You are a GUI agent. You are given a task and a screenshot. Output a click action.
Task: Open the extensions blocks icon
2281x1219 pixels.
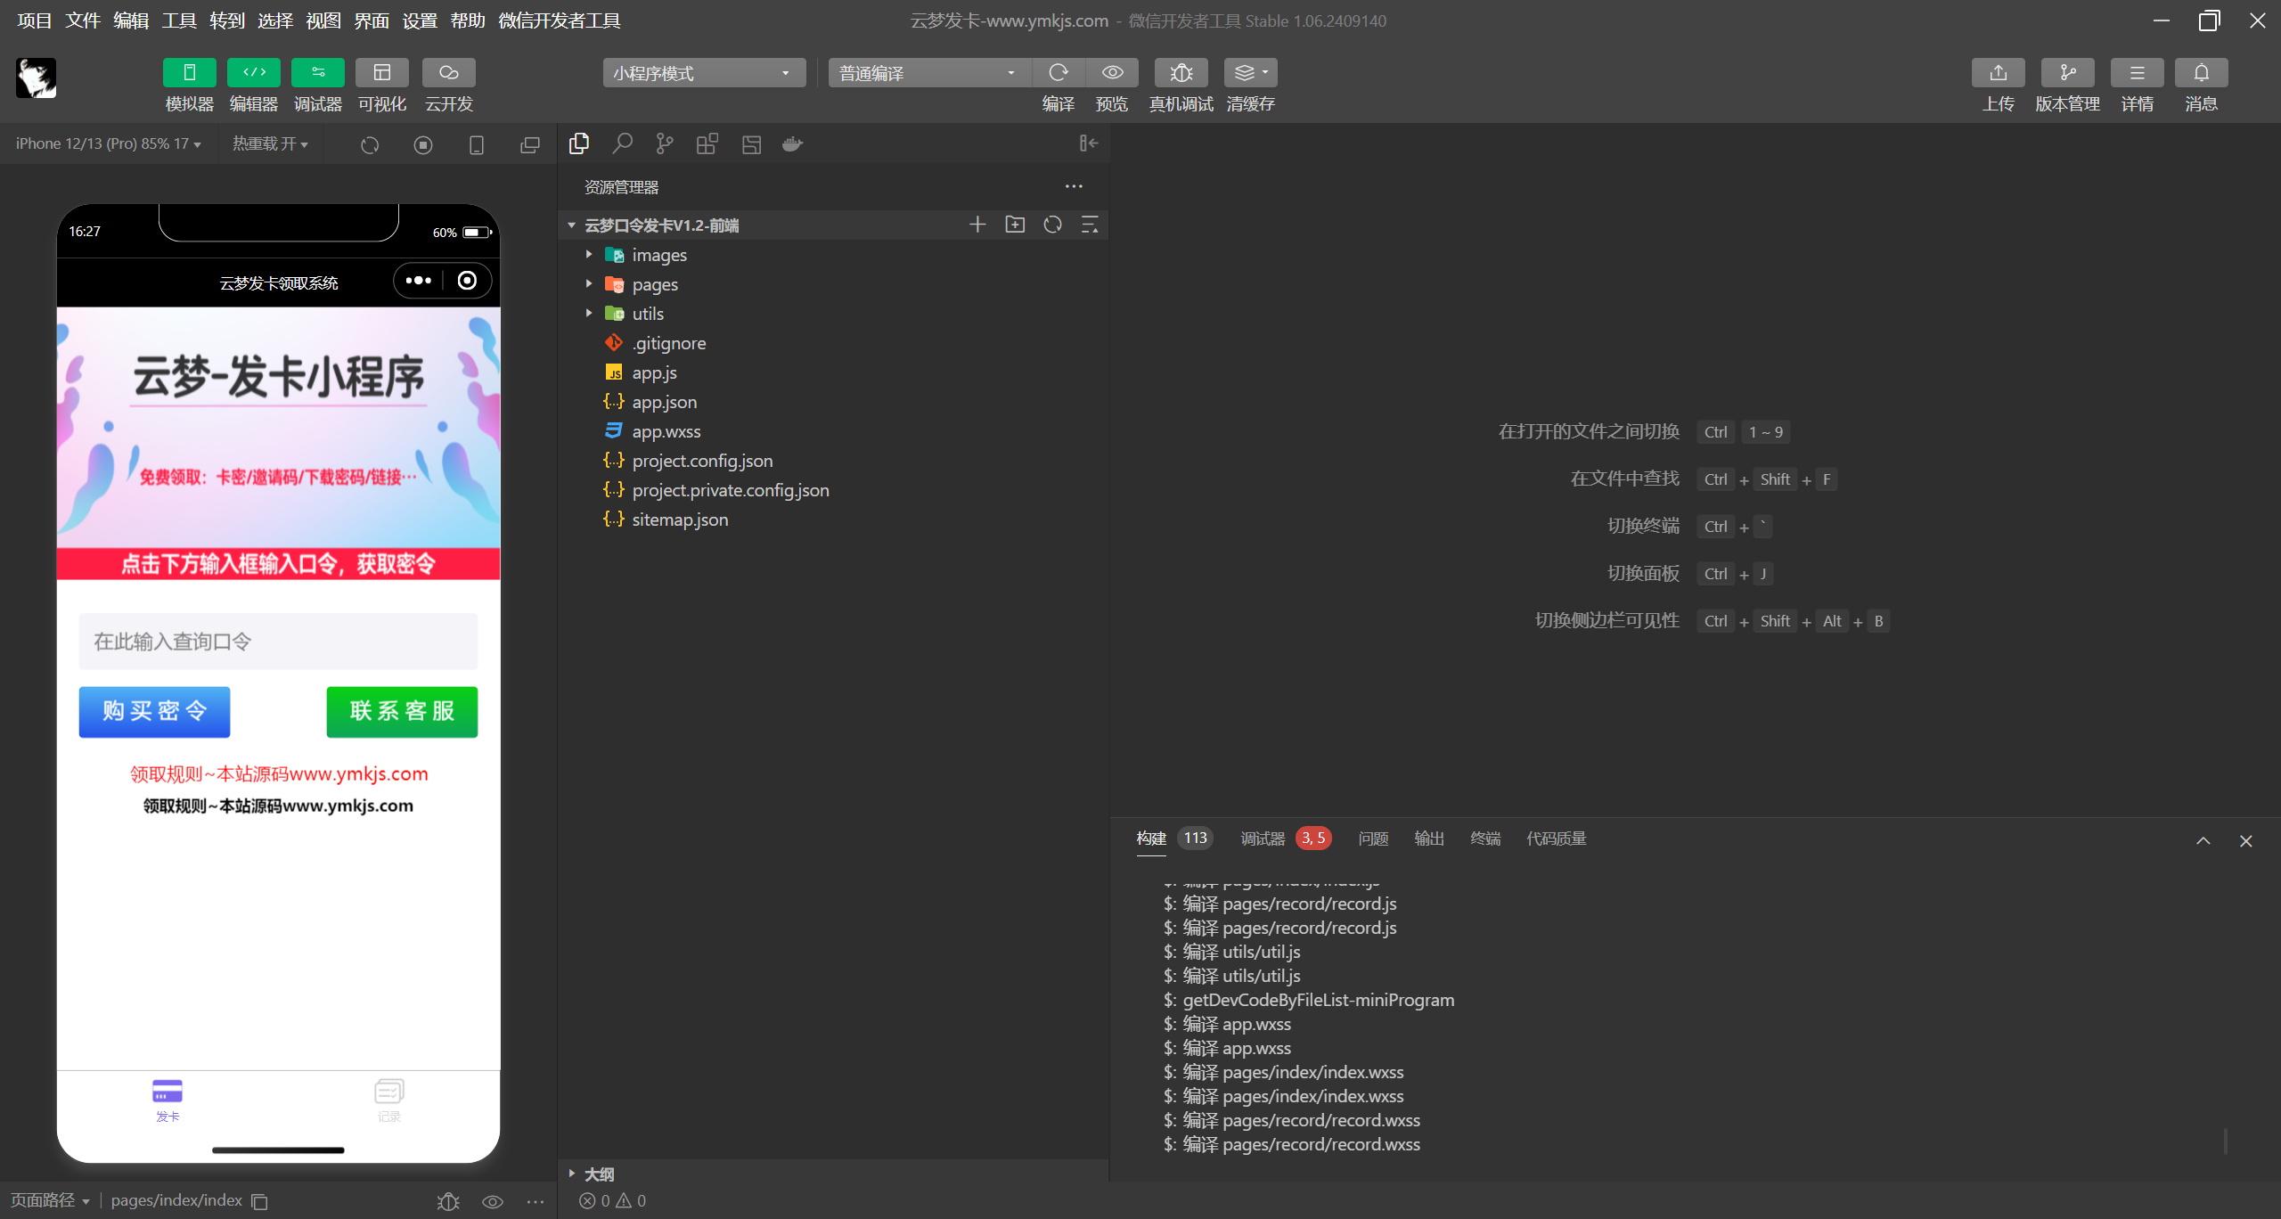(x=707, y=143)
